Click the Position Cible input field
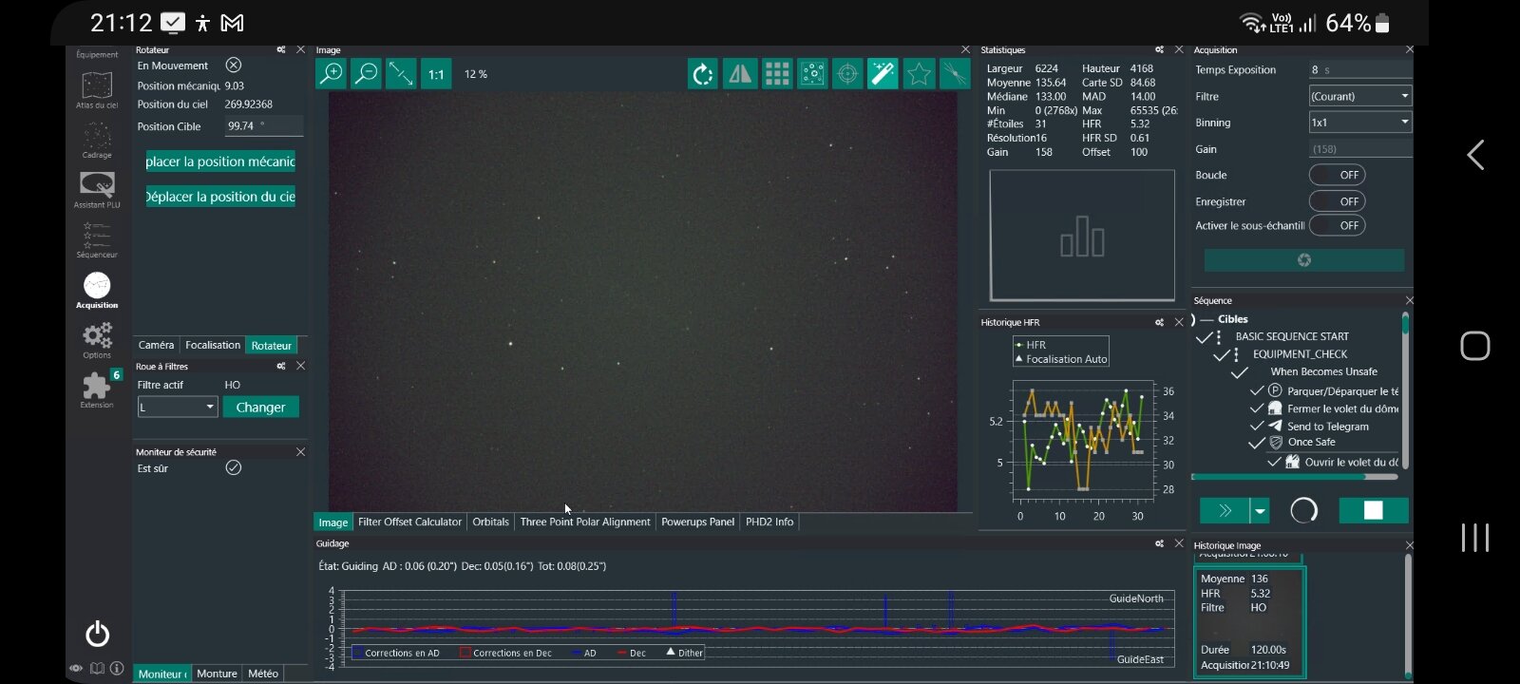 pyautogui.click(x=264, y=125)
